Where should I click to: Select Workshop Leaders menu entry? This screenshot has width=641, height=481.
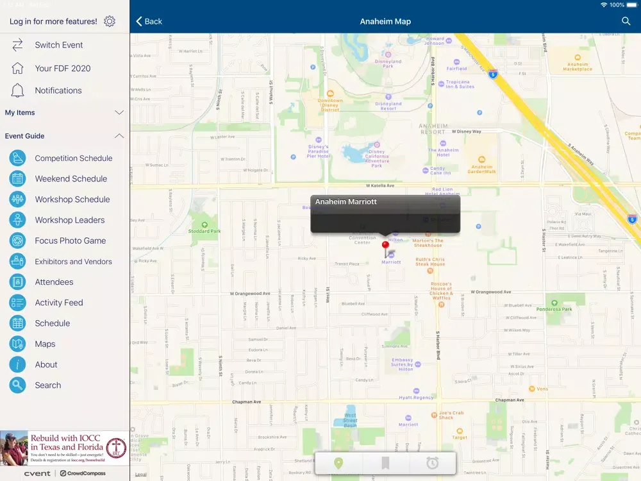(70, 220)
